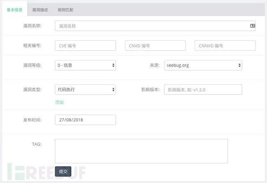Switch to the 基本信息 tab
The height and width of the screenshot is (183, 267).
point(14,9)
